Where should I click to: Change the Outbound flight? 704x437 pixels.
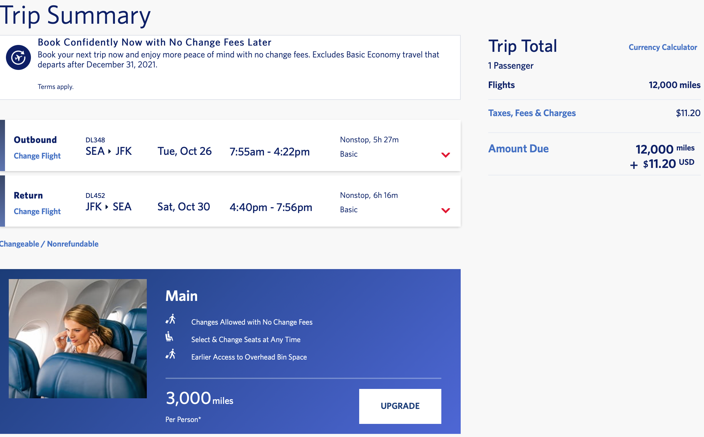click(x=37, y=156)
